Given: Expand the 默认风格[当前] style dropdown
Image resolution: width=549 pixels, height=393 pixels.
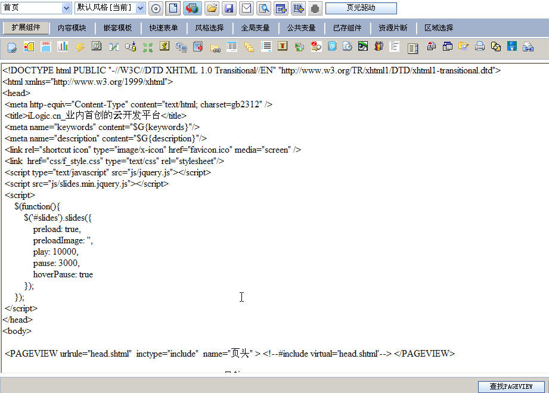Looking at the screenshot, I should click(140, 8).
